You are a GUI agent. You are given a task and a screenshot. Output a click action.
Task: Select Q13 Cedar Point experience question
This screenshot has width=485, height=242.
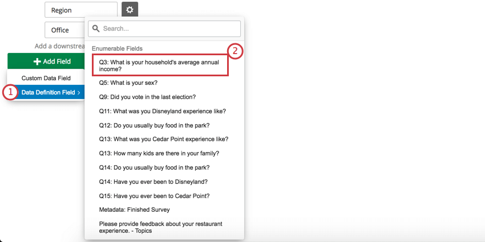164,139
